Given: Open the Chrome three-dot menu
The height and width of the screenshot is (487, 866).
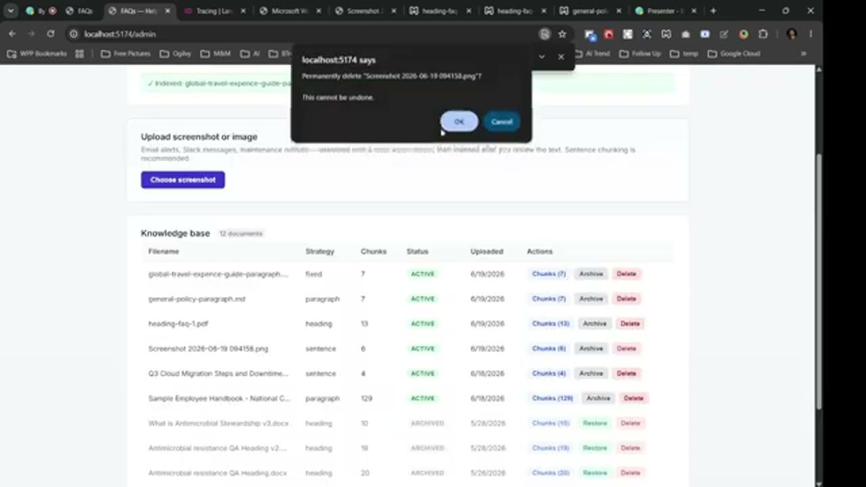Looking at the screenshot, I should coord(811,34).
